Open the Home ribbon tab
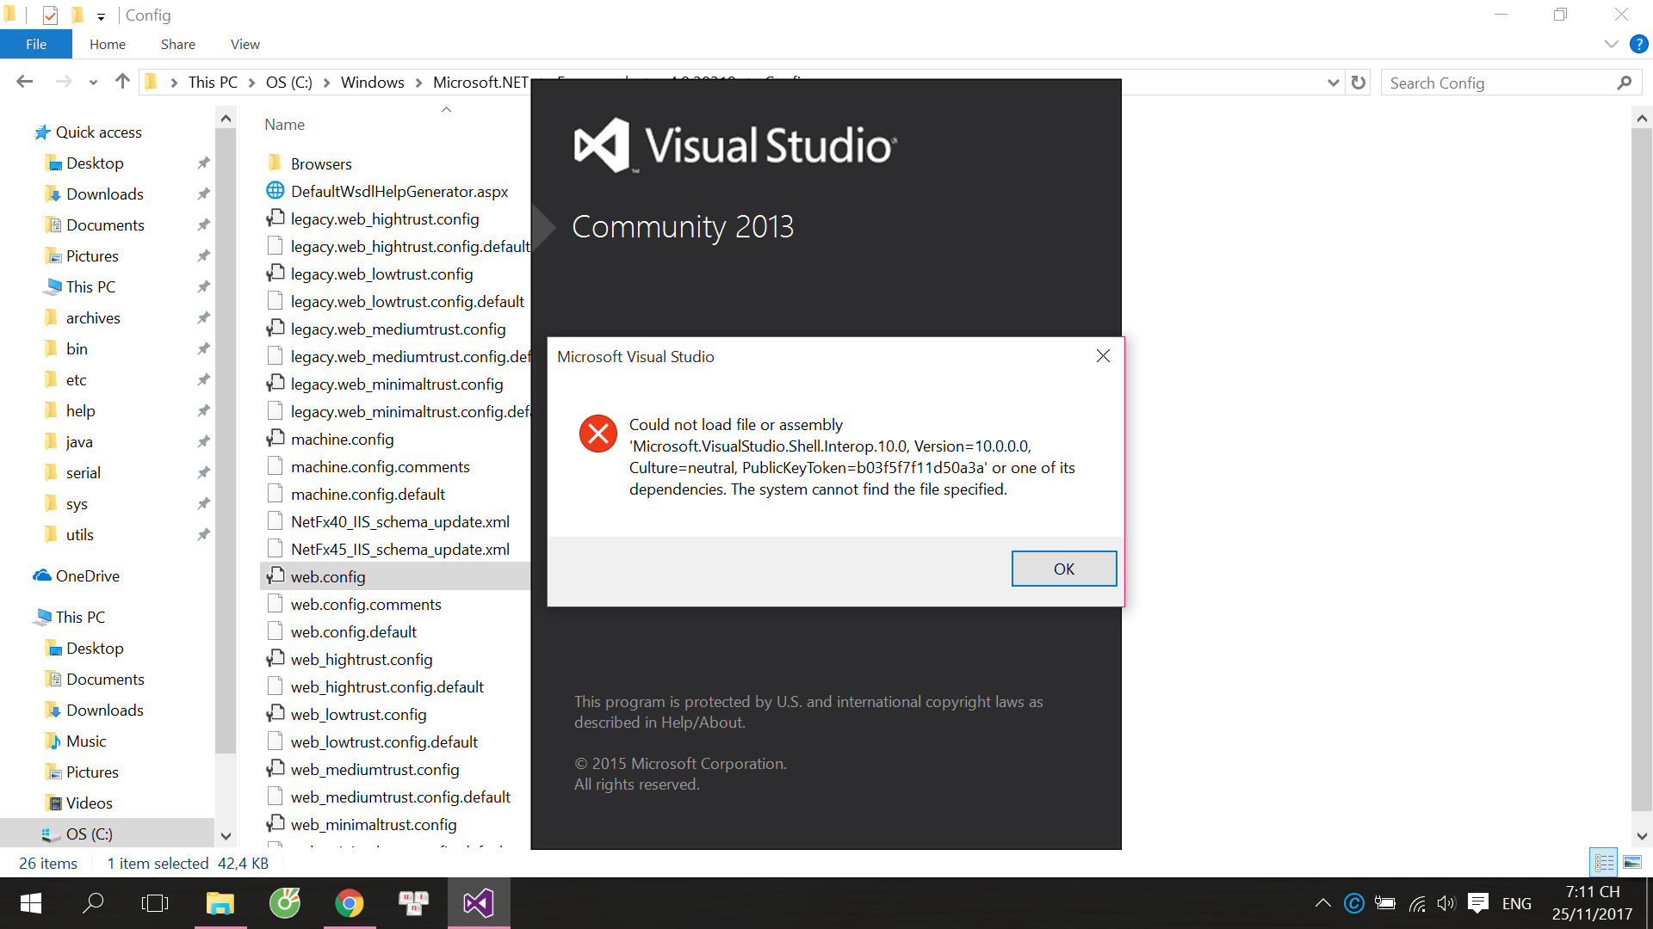 pos(108,44)
